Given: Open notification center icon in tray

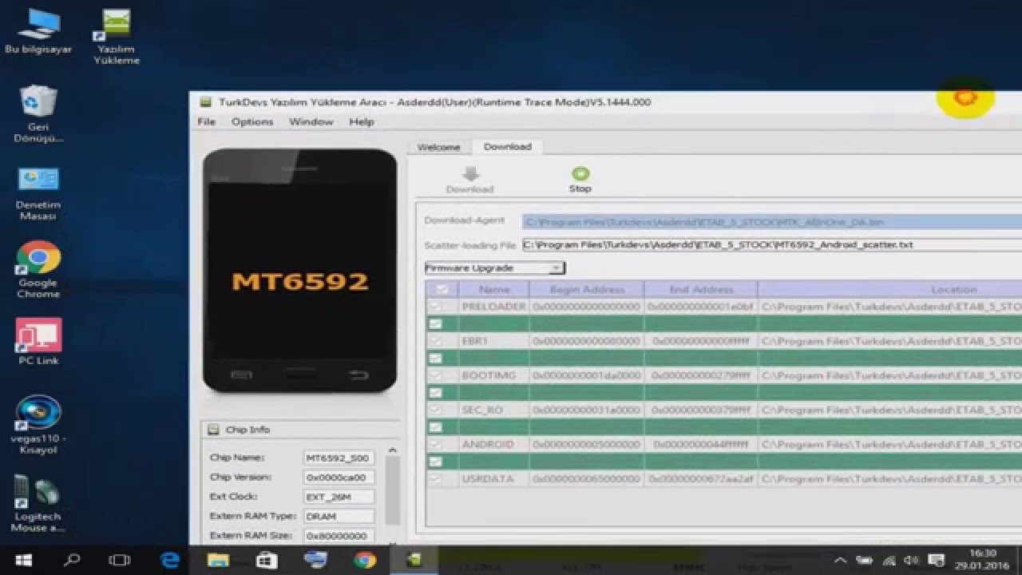Looking at the screenshot, I should coord(937,560).
